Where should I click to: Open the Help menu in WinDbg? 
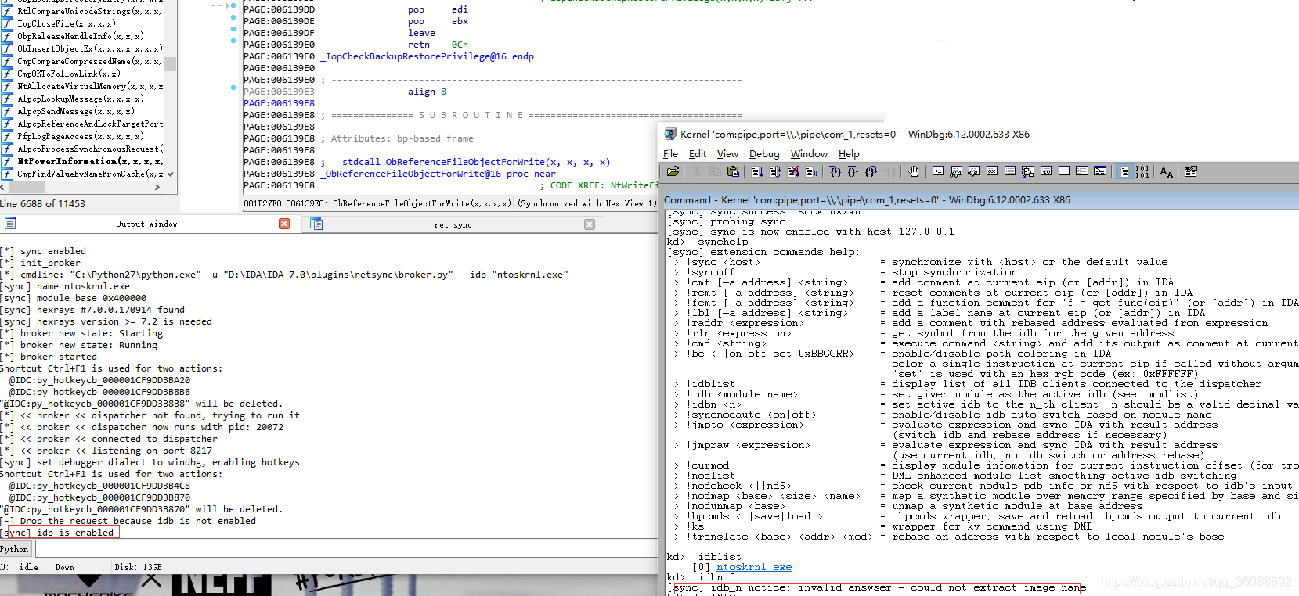click(849, 154)
